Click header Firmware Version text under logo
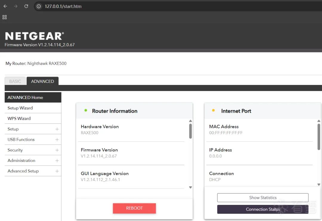The image size is (322, 221). [40, 45]
